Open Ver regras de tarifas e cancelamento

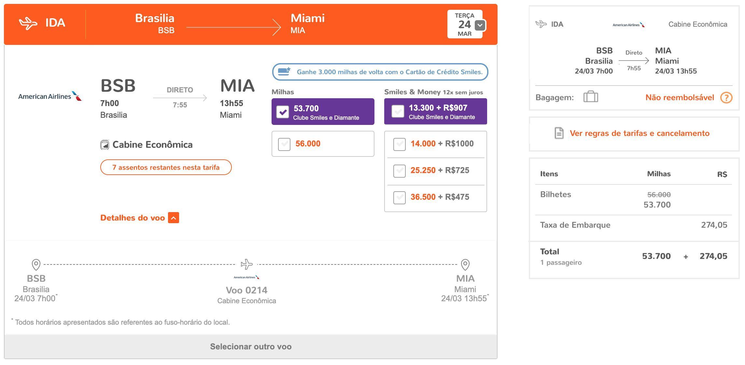tap(639, 133)
